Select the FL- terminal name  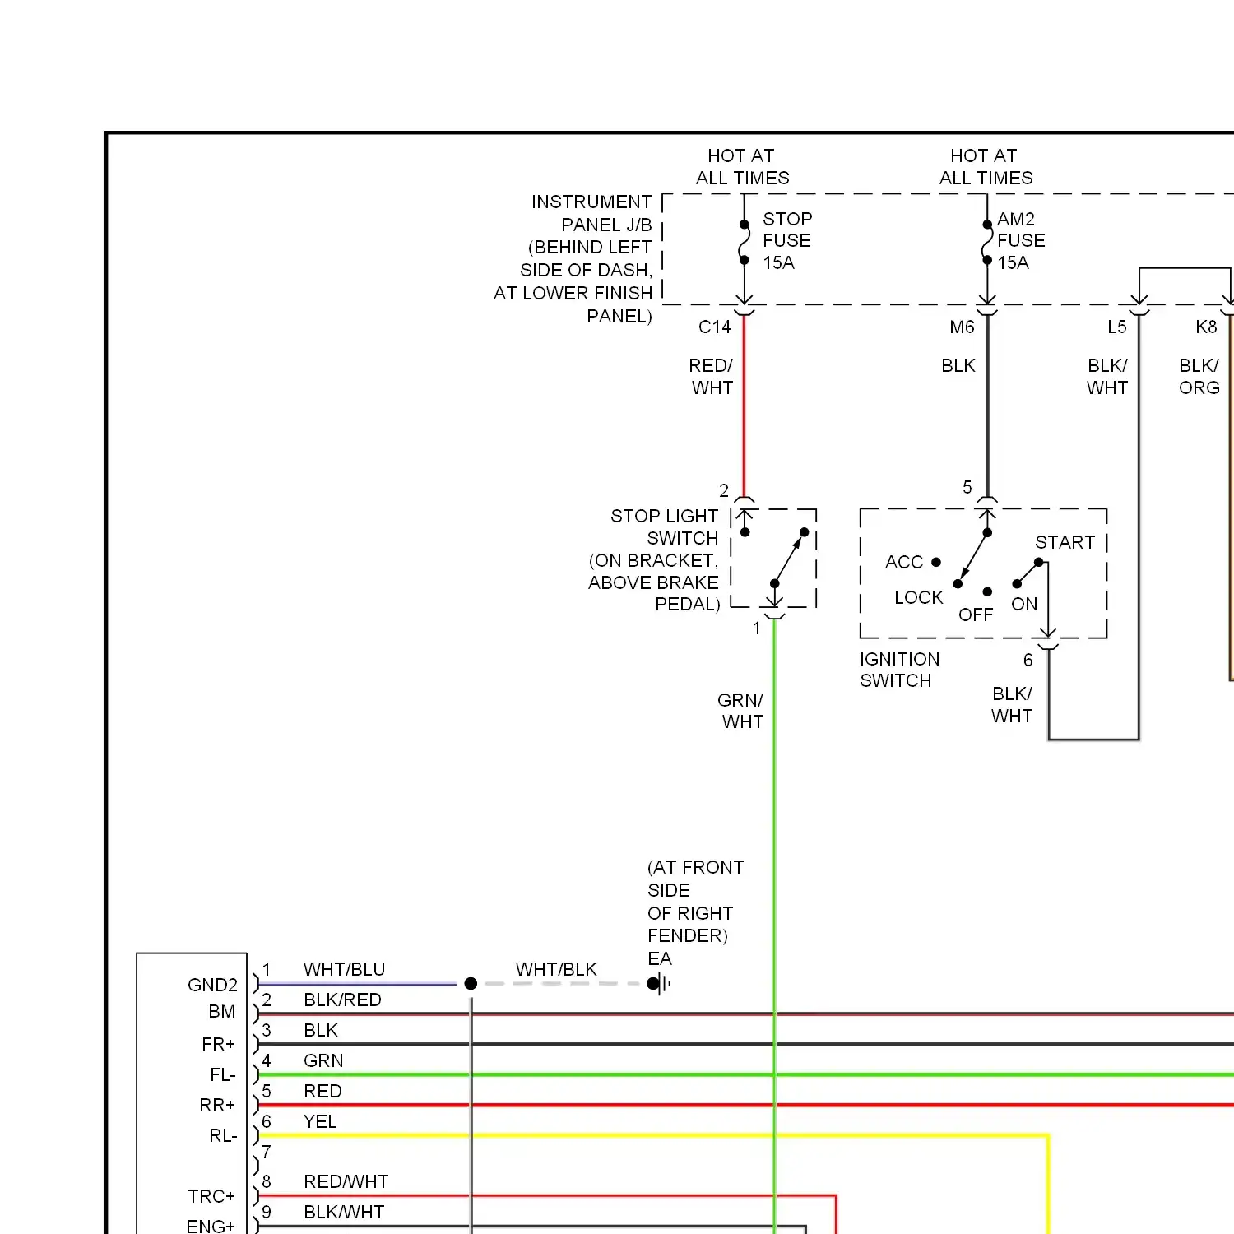[223, 1075]
